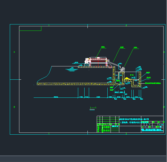Select the empty green box at frame's top-left

click(x=30, y=28)
